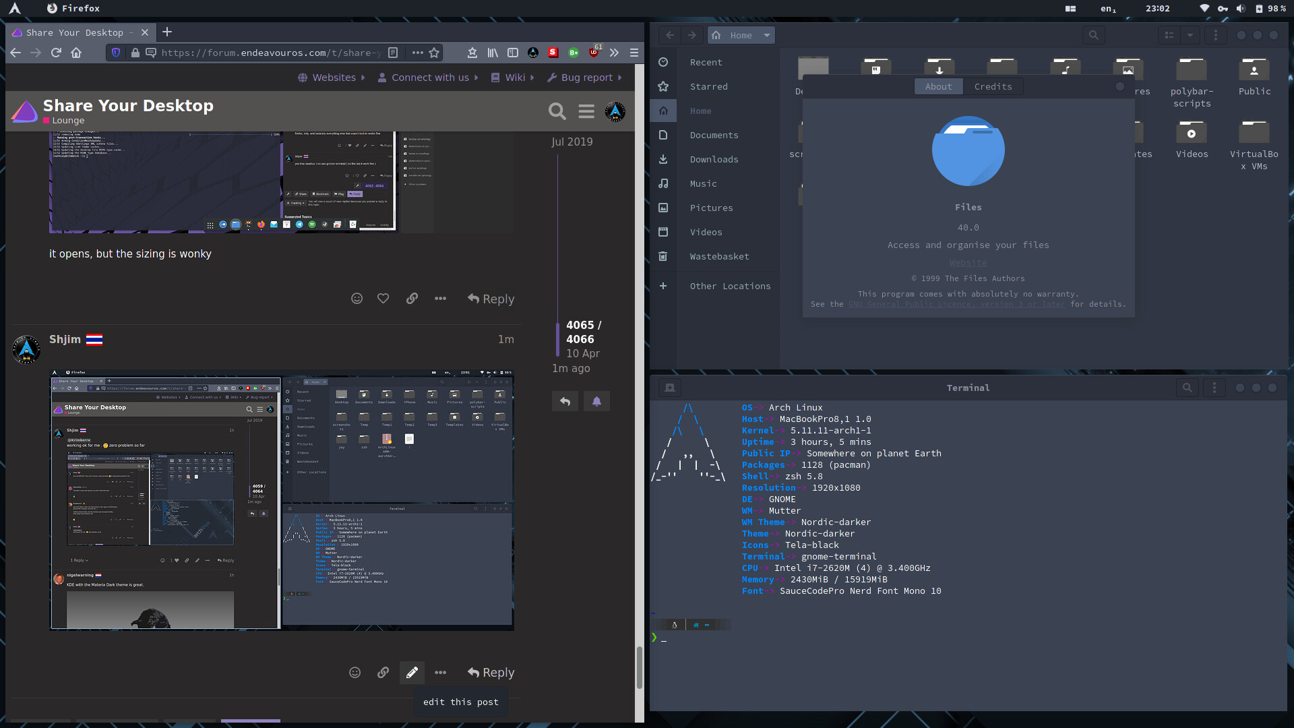The width and height of the screenshot is (1294, 728).
Task: Open view options dropdown arrow in Files
Action: tap(1190, 35)
